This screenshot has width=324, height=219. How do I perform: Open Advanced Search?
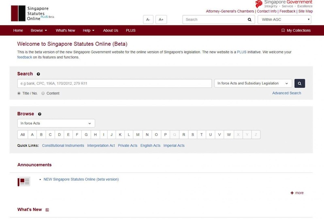286,93
